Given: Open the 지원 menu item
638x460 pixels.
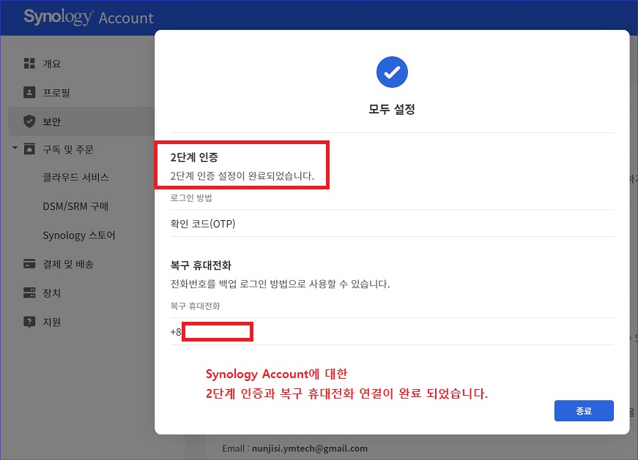Looking at the screenshot, I should (x=52, y=322).
